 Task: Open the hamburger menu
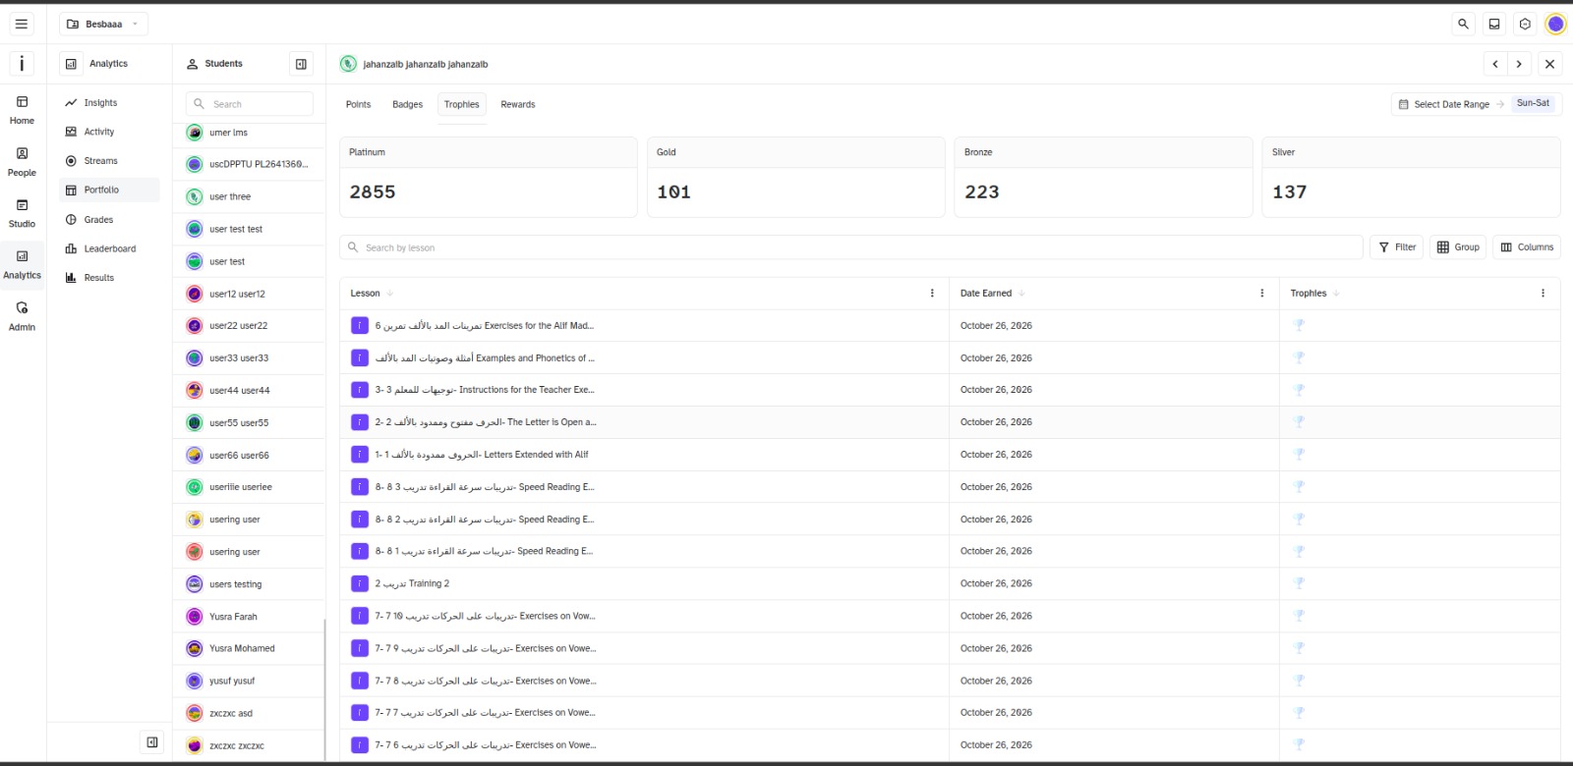point(22,24)
